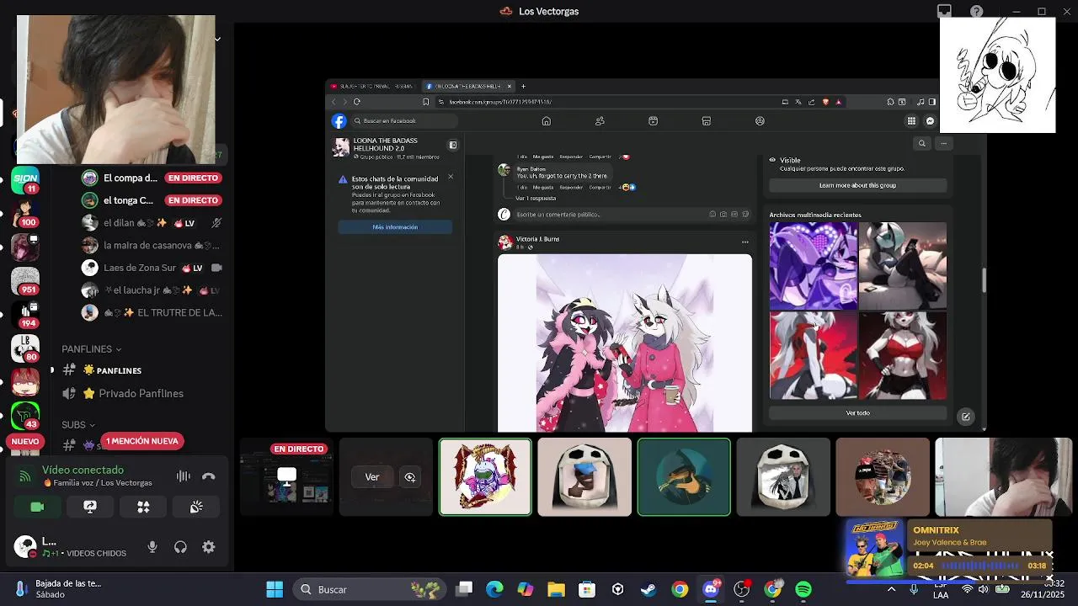Jump to the 1 MENCIÓN NUEVA pill
Screen dimensions: 1078x606
click(142, 441)
